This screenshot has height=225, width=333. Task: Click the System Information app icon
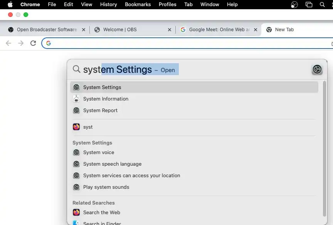point(76,99)
